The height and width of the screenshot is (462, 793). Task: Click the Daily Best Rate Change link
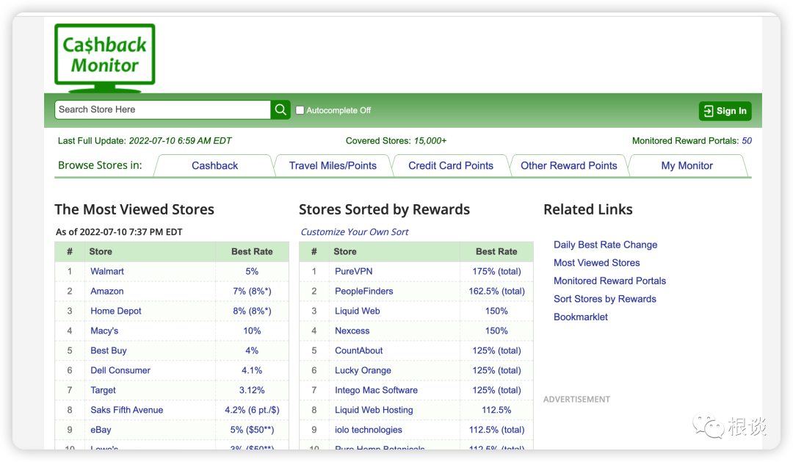click(605, 245)
